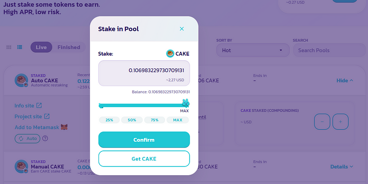368x184 pixels.
Task: Expand Manual CAKE Details
Action: coord(342,167)
